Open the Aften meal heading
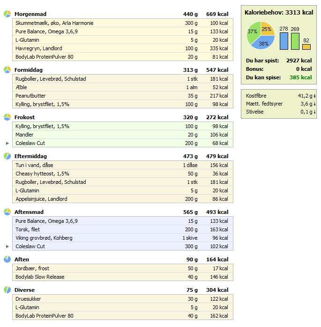The height and width of the screenshot is (327, 321). tap(22, 259)
